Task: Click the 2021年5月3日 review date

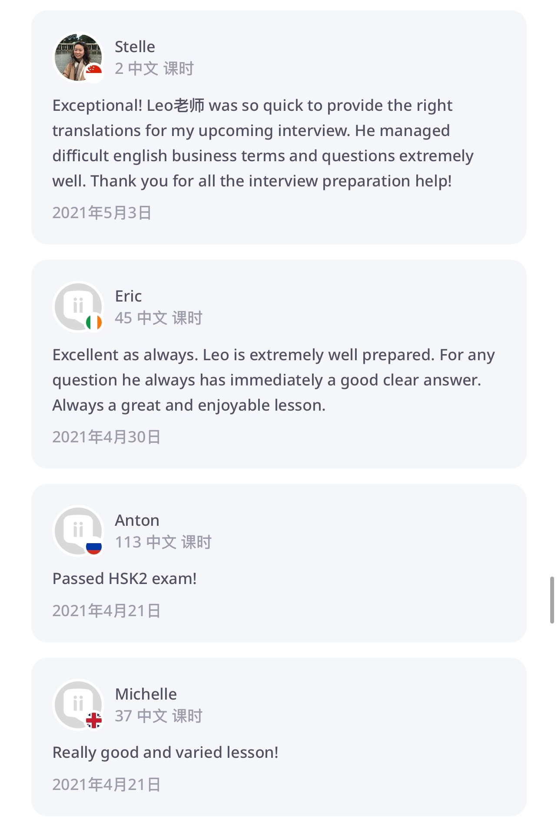Action: (x=102, y=212)
